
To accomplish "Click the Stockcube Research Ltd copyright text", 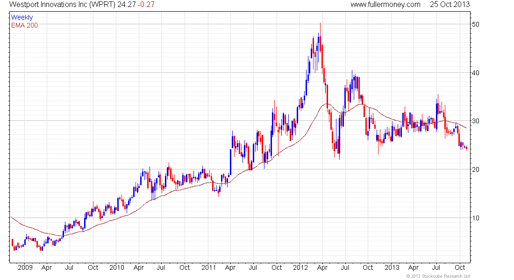I will tap(438, 276).
